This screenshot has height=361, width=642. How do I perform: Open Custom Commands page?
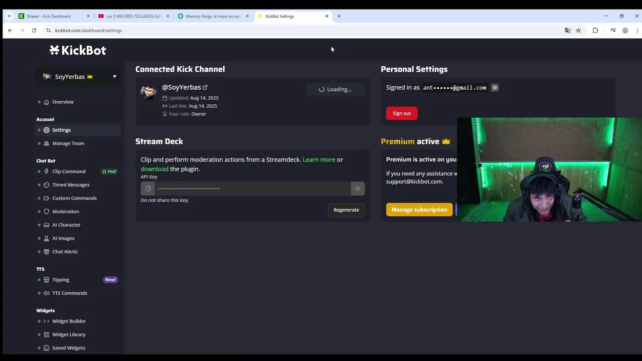[x=74, y=198]
